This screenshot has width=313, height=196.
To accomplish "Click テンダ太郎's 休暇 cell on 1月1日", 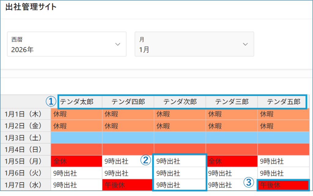I will (x=76, y=114).
